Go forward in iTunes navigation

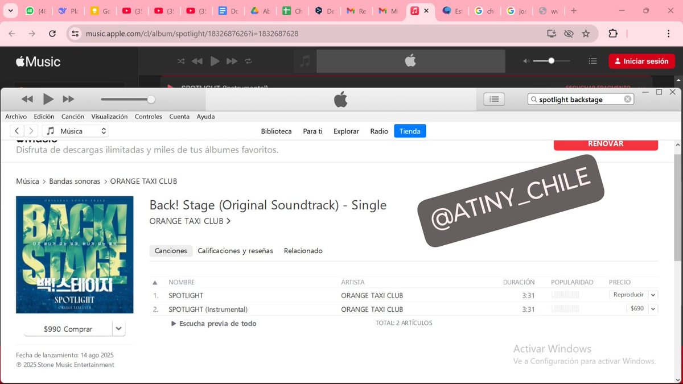31,131
